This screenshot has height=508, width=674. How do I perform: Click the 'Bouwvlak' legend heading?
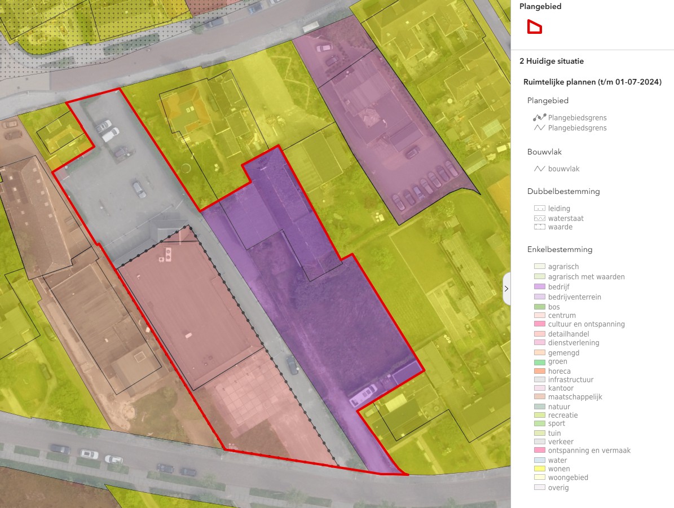544,152
